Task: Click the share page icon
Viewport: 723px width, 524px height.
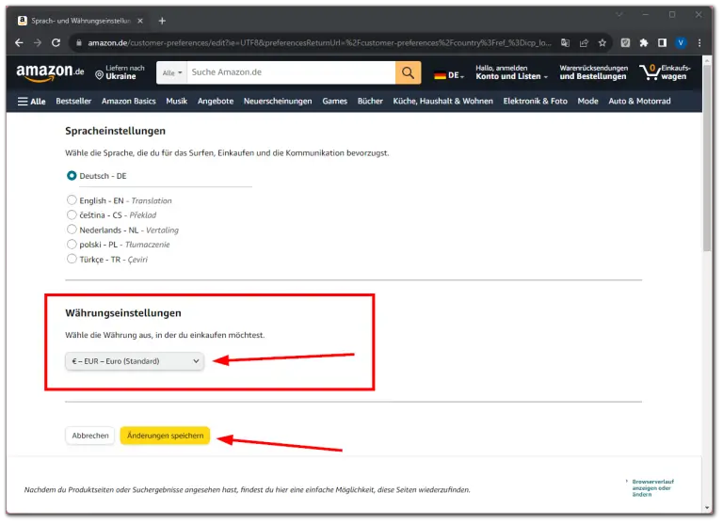Action: 584,43
